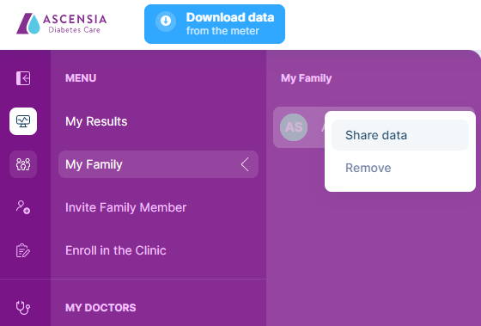Click the download arrow circle icon
481x326 pixels.
click(x=166, y=22)
